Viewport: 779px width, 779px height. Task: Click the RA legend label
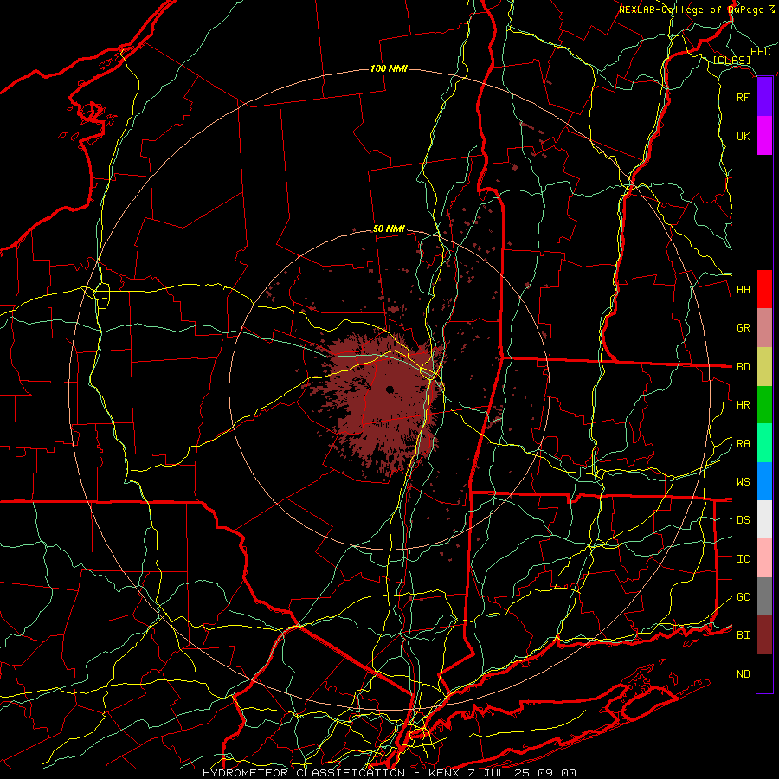click(743, 444)
